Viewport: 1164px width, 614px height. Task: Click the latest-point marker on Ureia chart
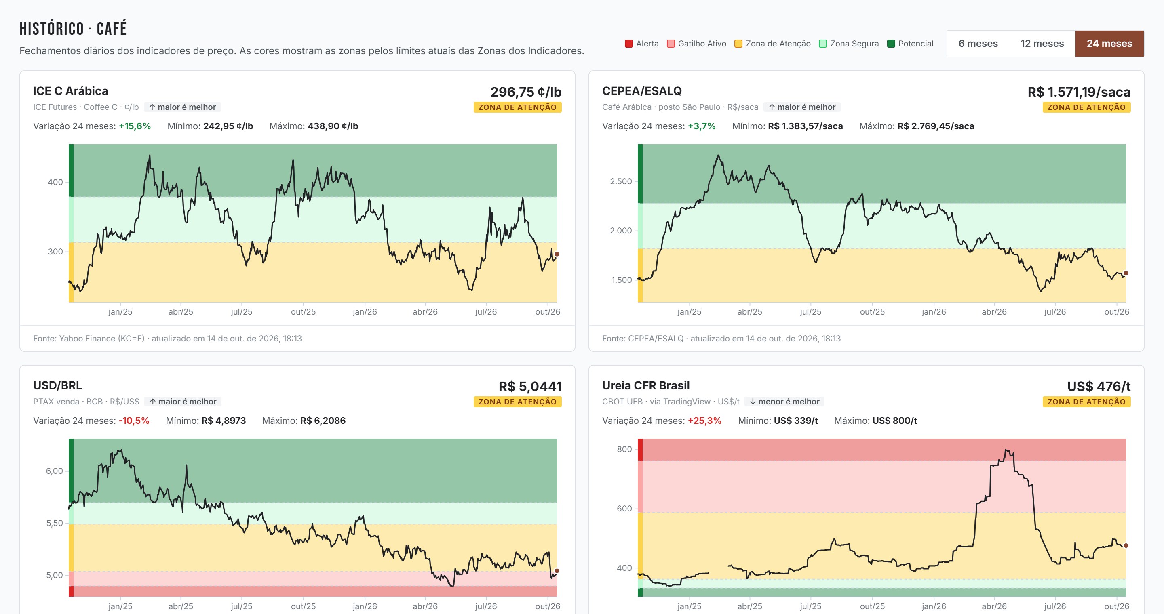[x=1126, y=545]
